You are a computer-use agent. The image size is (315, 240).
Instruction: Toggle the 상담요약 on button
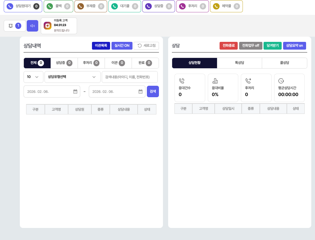(294, 46)
